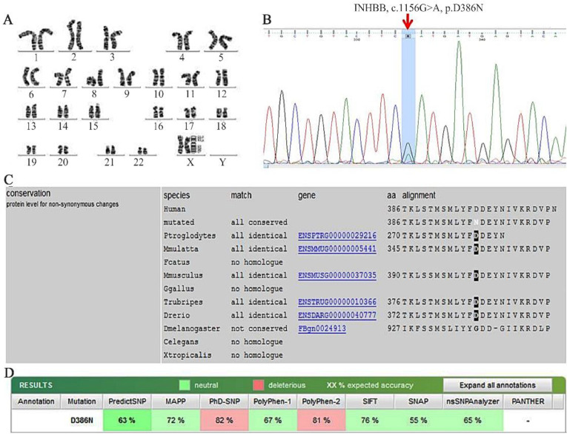Click the RESULTS panel title
Image resolution: width=567 pixels, height=434 pixels.
pos(36,385)
